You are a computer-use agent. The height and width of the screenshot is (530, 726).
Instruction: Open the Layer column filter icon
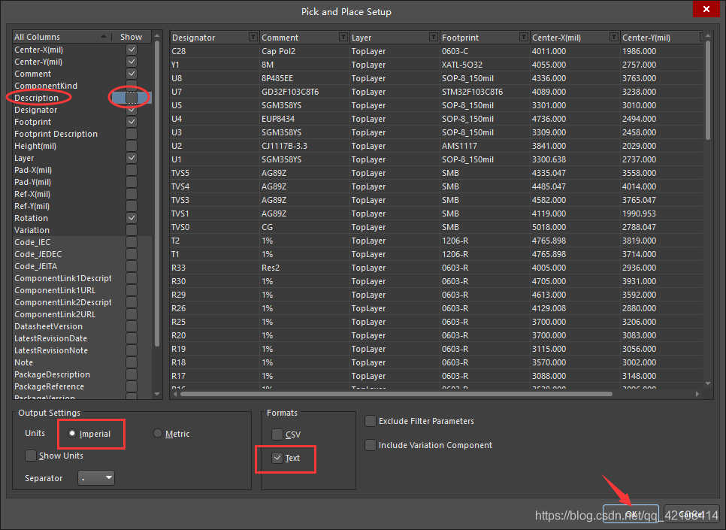pos(434,37)
